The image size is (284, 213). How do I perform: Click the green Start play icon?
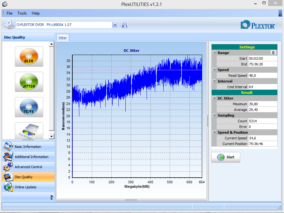click(x=221, y=157)
